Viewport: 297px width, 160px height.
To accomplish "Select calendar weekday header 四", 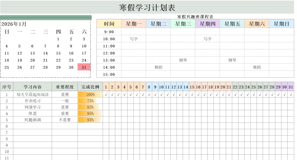I will tap(58, 32).
